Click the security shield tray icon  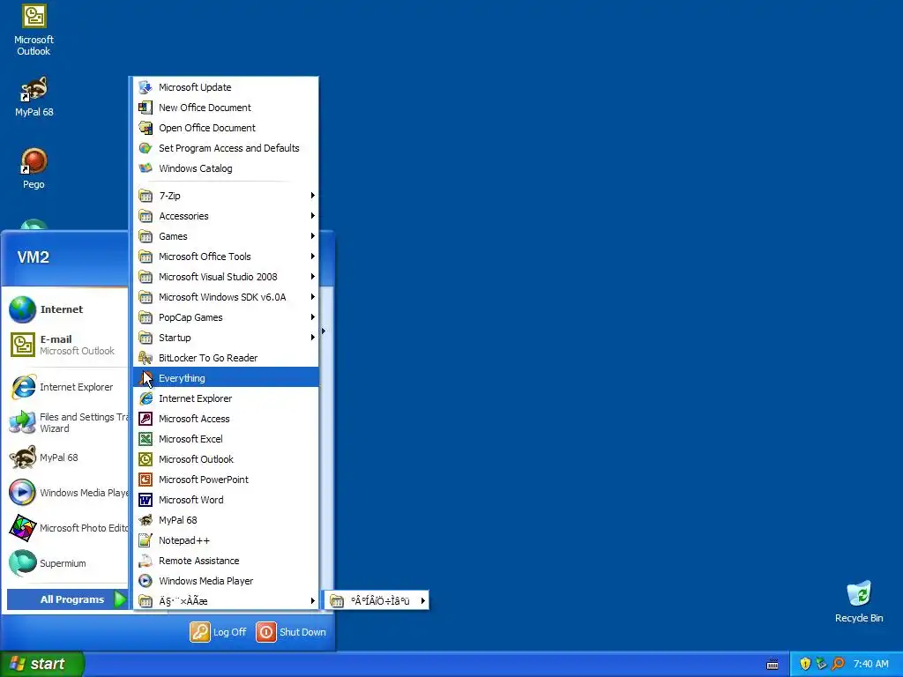point(805,665)
